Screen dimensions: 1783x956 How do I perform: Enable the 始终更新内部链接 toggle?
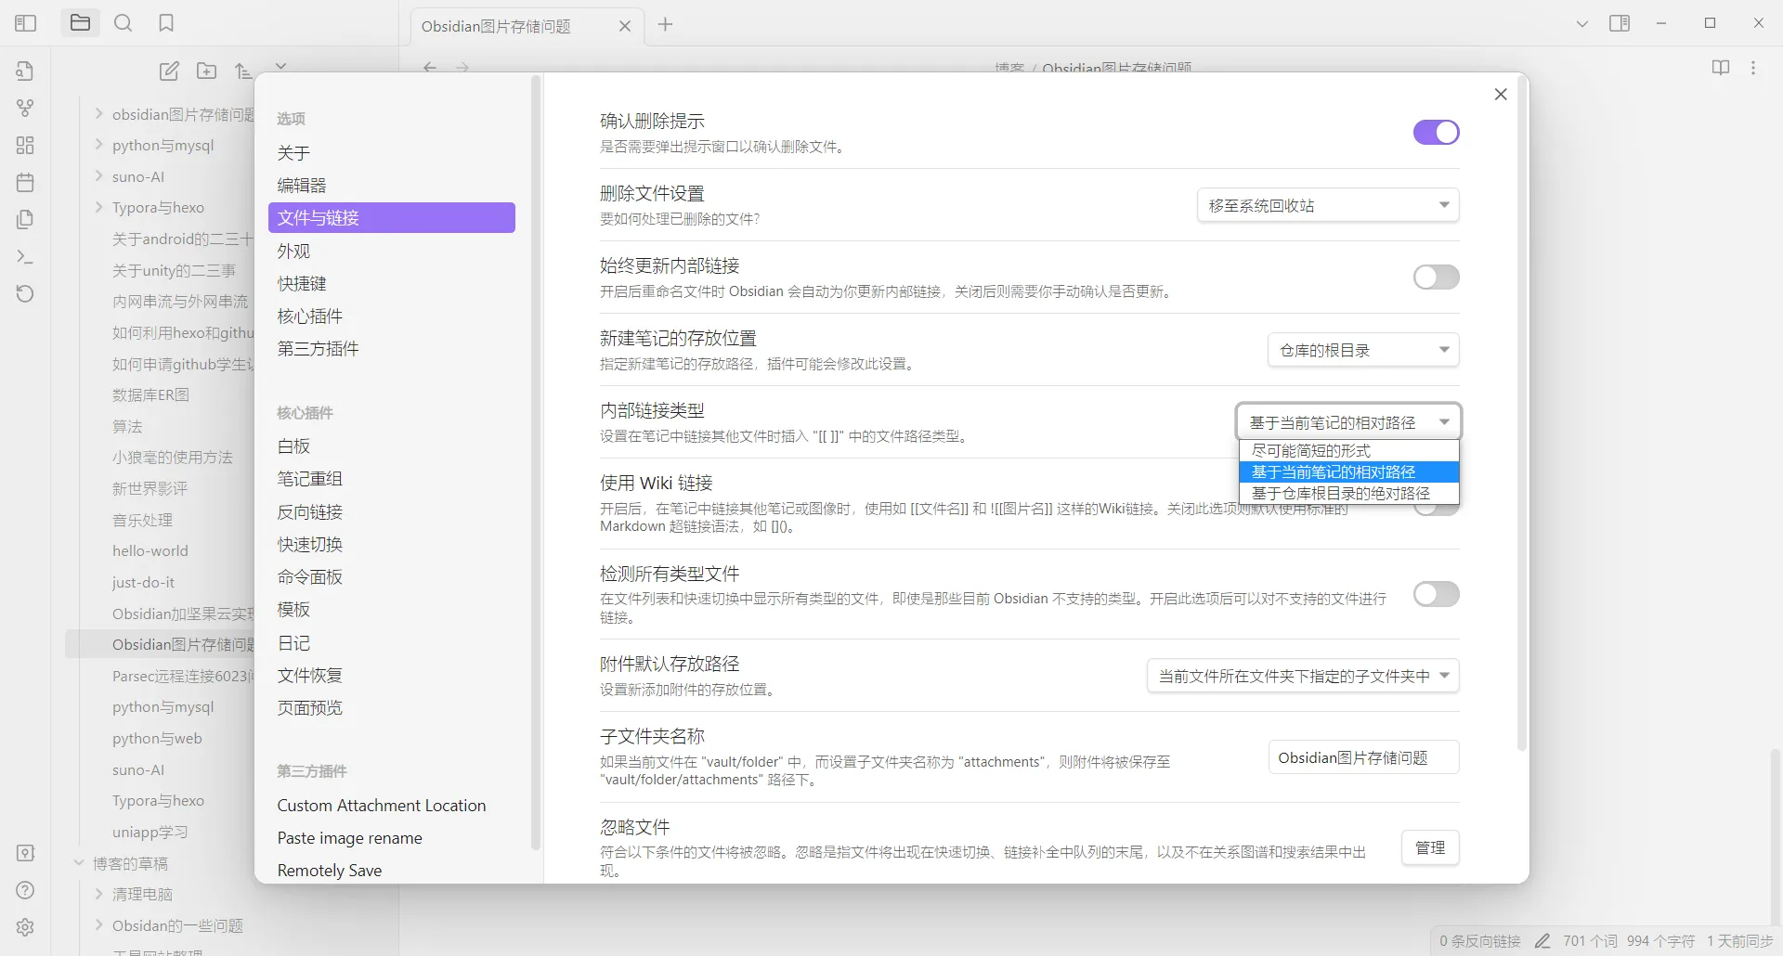click(x=1436, y=277)
